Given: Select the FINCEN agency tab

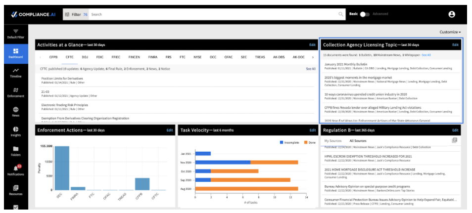Looking at the screenshot, I should [134, 57].
